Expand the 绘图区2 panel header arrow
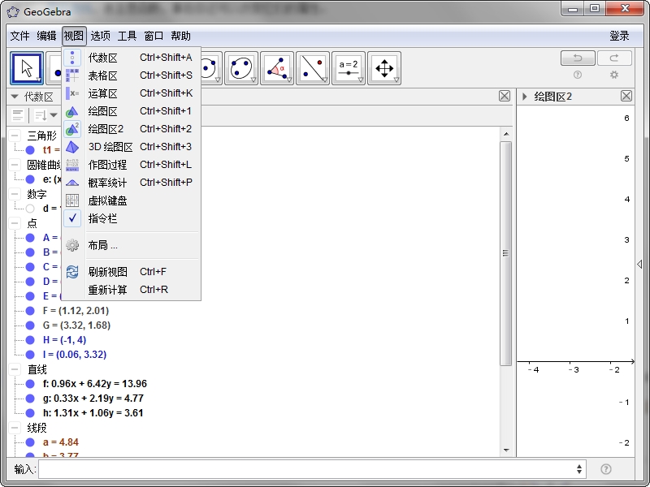The image size is (650, 487). [526, 95]
